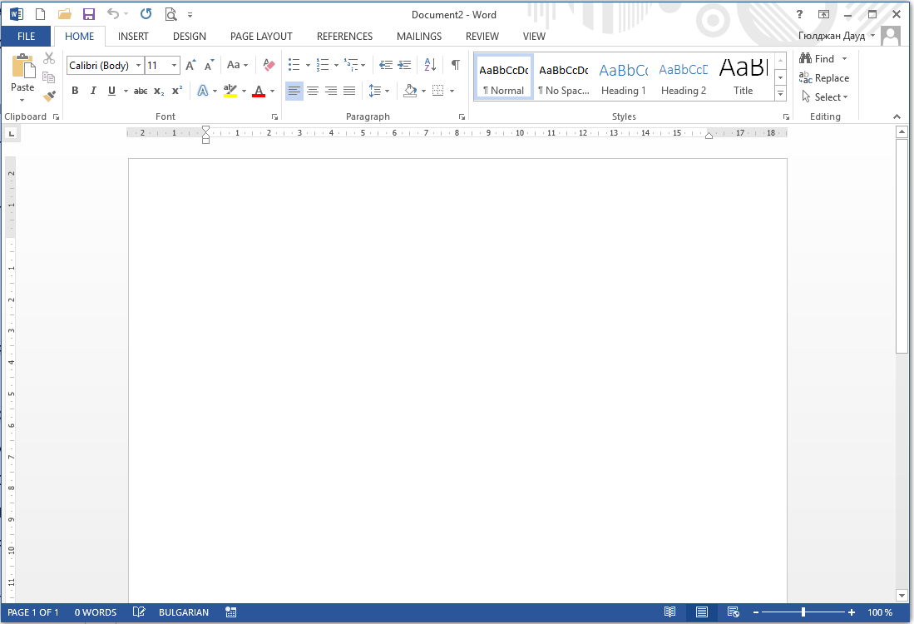
Task: Click the zoom slider handle in status bar
Action: (803, 612)
